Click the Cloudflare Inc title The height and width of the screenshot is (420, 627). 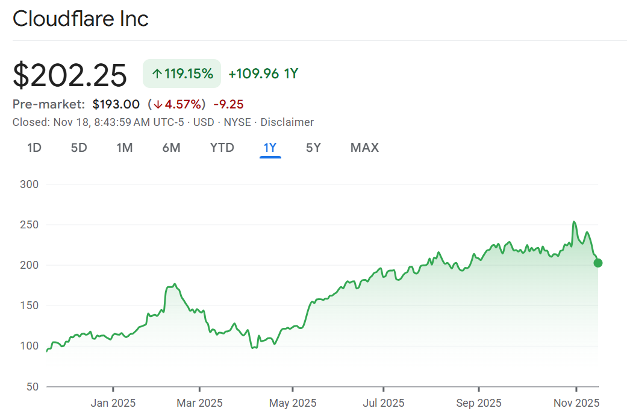(81, 19)
